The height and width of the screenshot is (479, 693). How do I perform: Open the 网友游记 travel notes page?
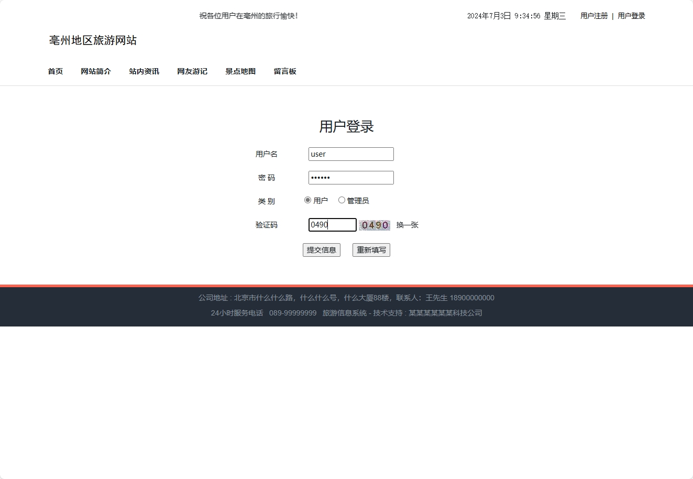coord(192,71)
